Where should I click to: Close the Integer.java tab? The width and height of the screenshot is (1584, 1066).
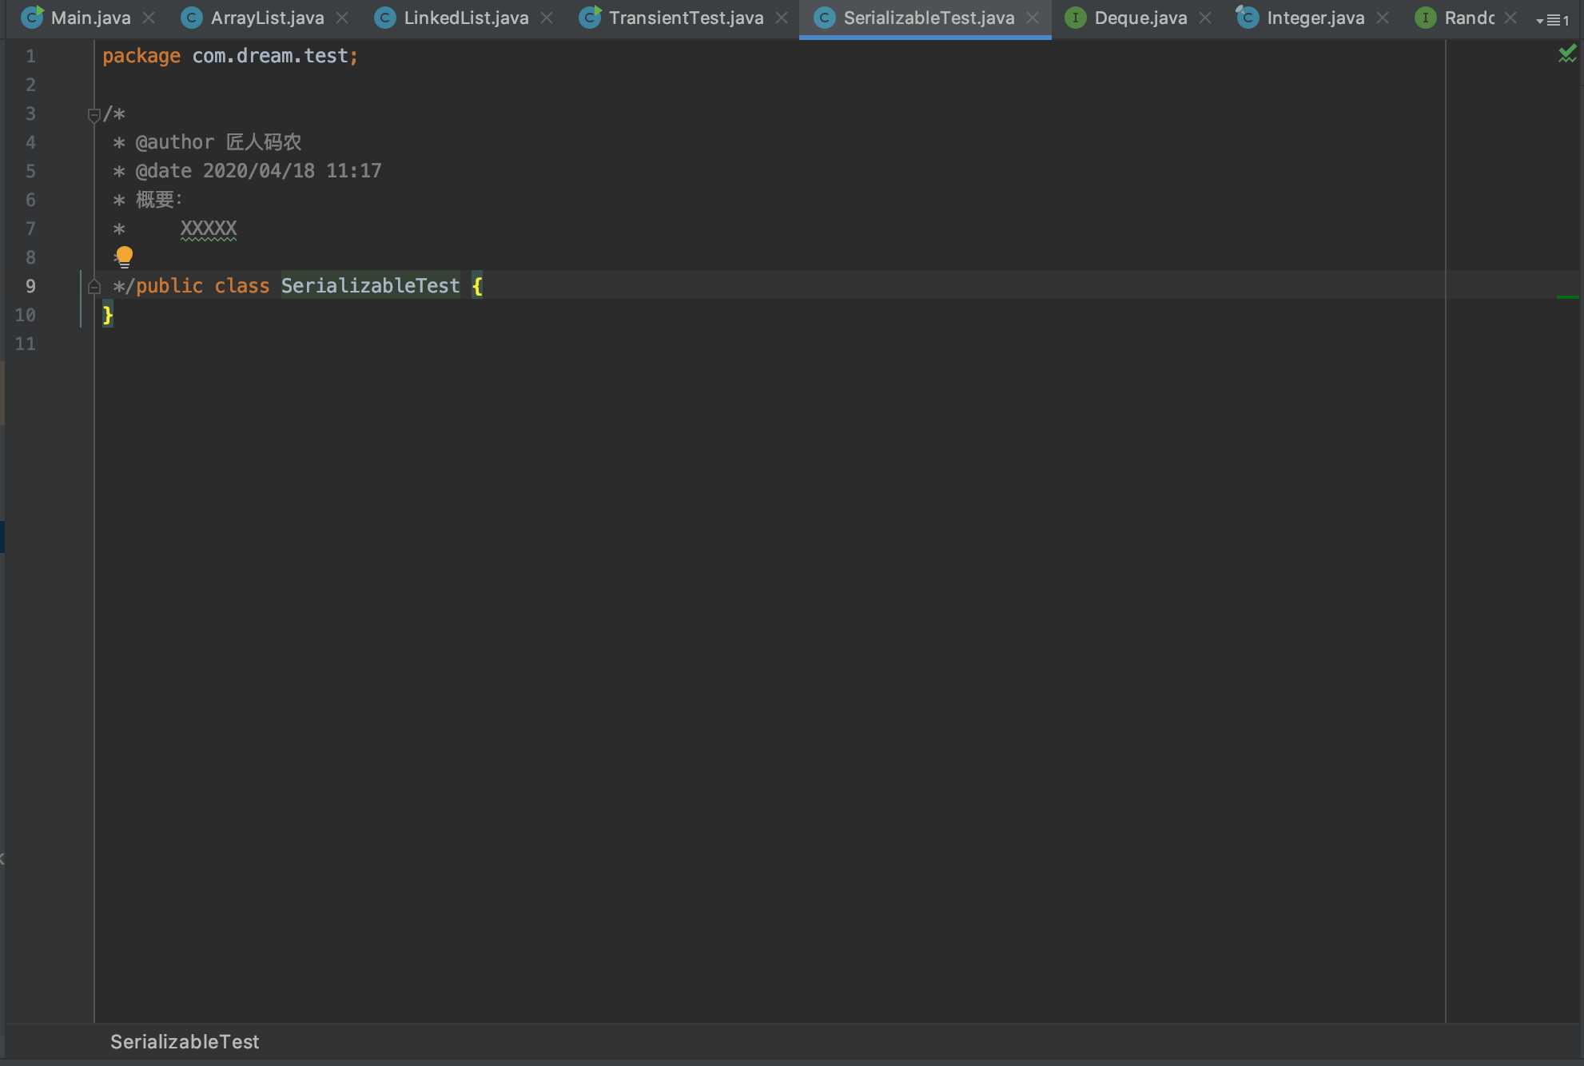click(x=1383, y=18)
